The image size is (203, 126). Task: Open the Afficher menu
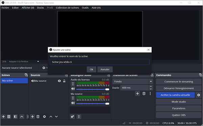click(28, 8)
